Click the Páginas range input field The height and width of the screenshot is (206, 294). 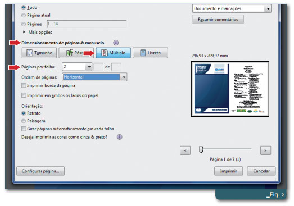point(87,24)
